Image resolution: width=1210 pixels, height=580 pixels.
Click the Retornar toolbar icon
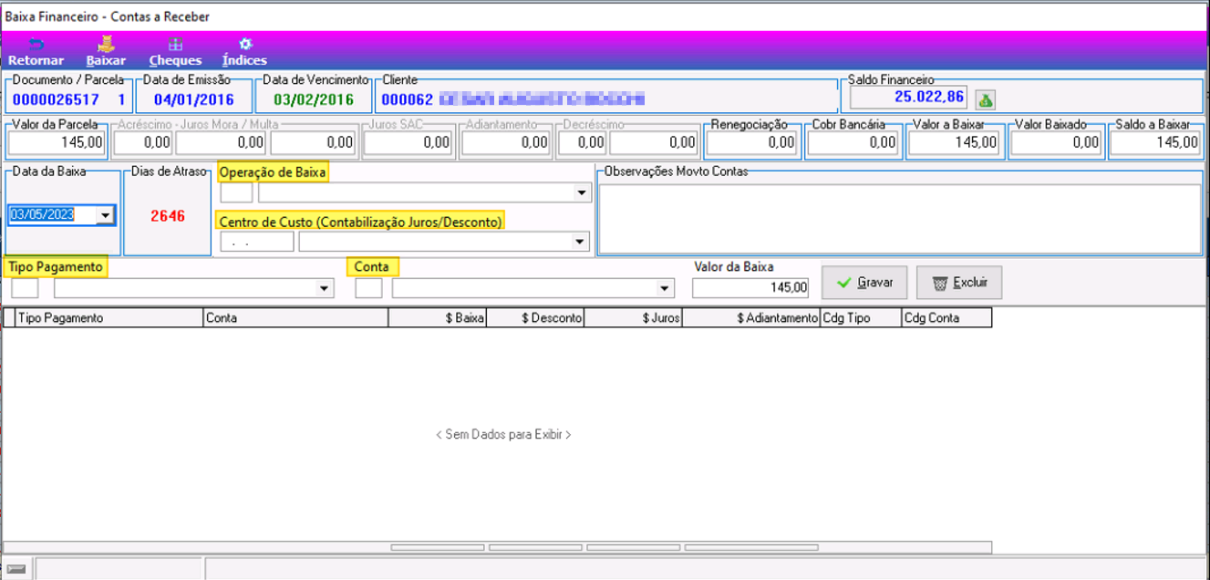click(36, 44)
